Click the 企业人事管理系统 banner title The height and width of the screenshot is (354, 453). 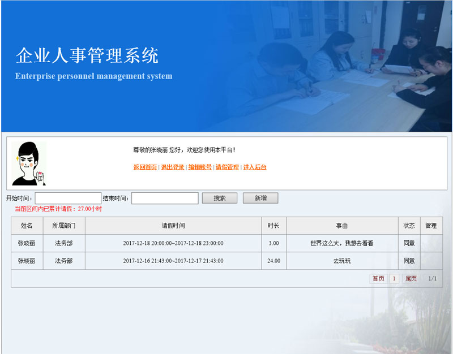87,55
